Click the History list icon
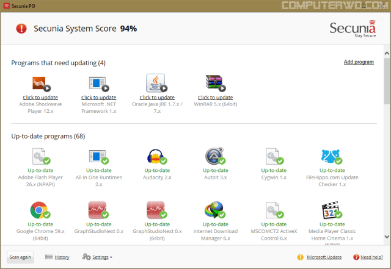The height and width of the screenshot is (269, 391). [49, 257]
